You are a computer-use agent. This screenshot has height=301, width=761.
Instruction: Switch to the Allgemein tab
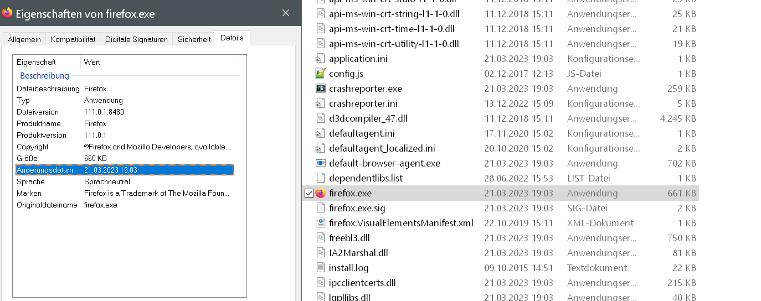point(24,39)
